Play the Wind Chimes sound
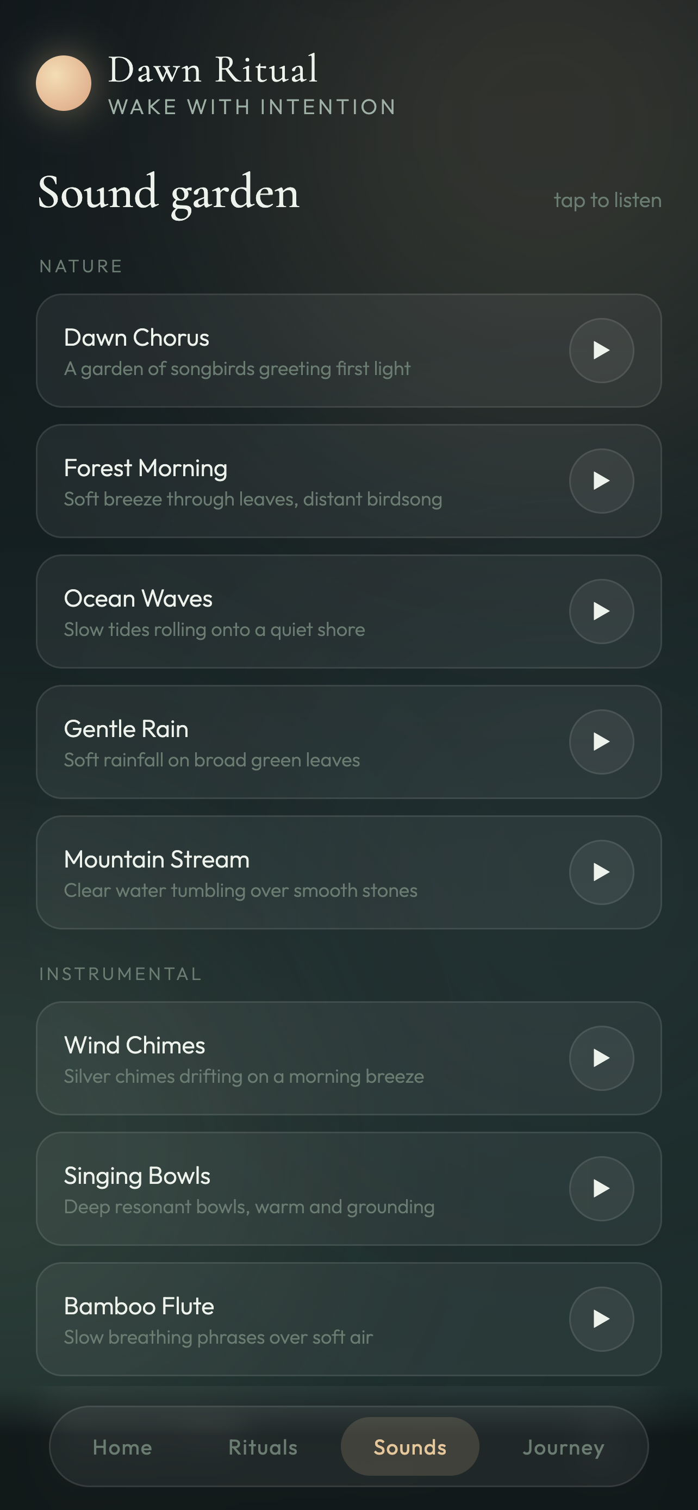 click(601, 1058)
